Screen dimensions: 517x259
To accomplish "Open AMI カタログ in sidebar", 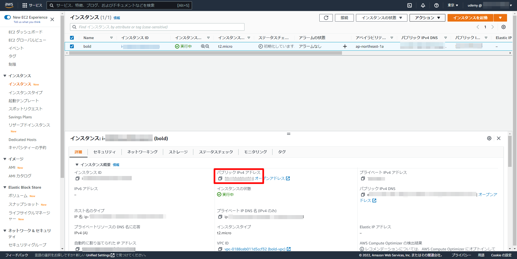I will [20, 176].
